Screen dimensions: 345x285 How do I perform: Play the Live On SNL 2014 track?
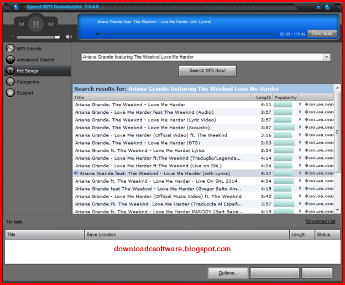tap(300, 181)
